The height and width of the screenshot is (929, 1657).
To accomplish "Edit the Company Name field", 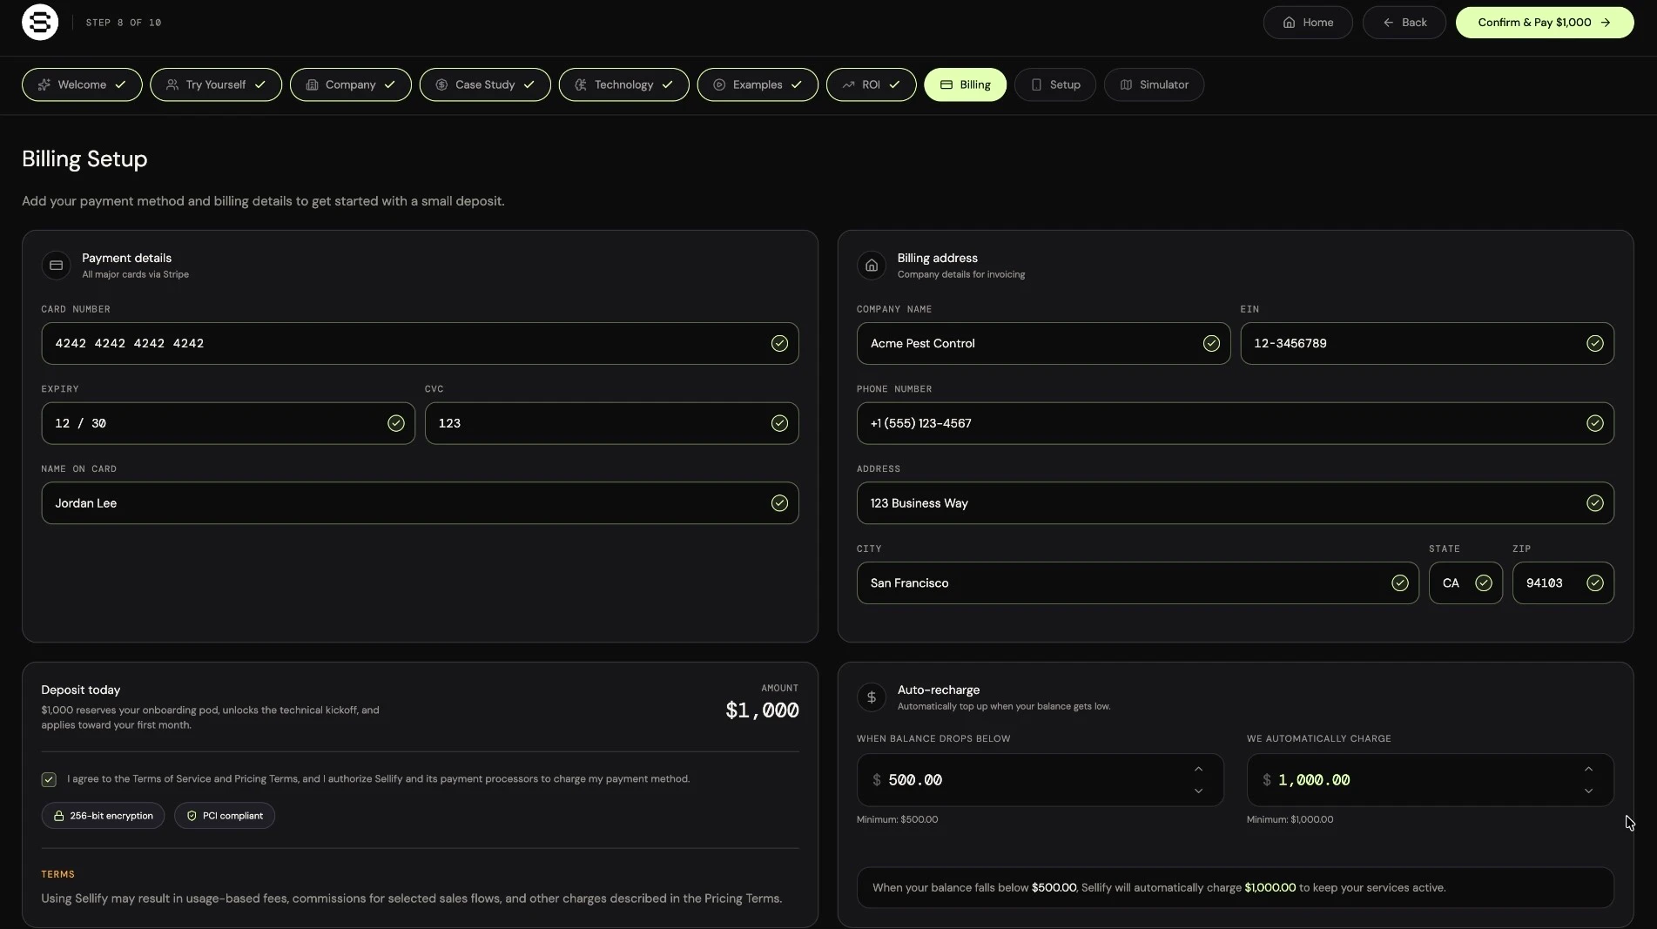I will tap(1043, 344).
